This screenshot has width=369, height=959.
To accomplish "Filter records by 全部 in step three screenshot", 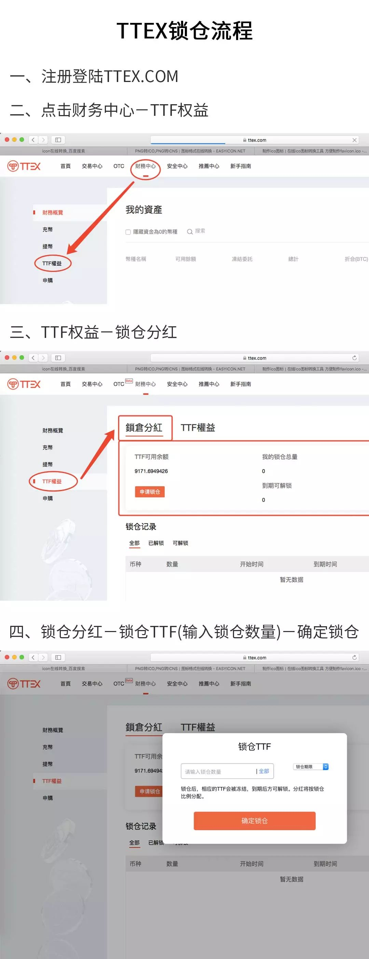I will pos(134,543).
